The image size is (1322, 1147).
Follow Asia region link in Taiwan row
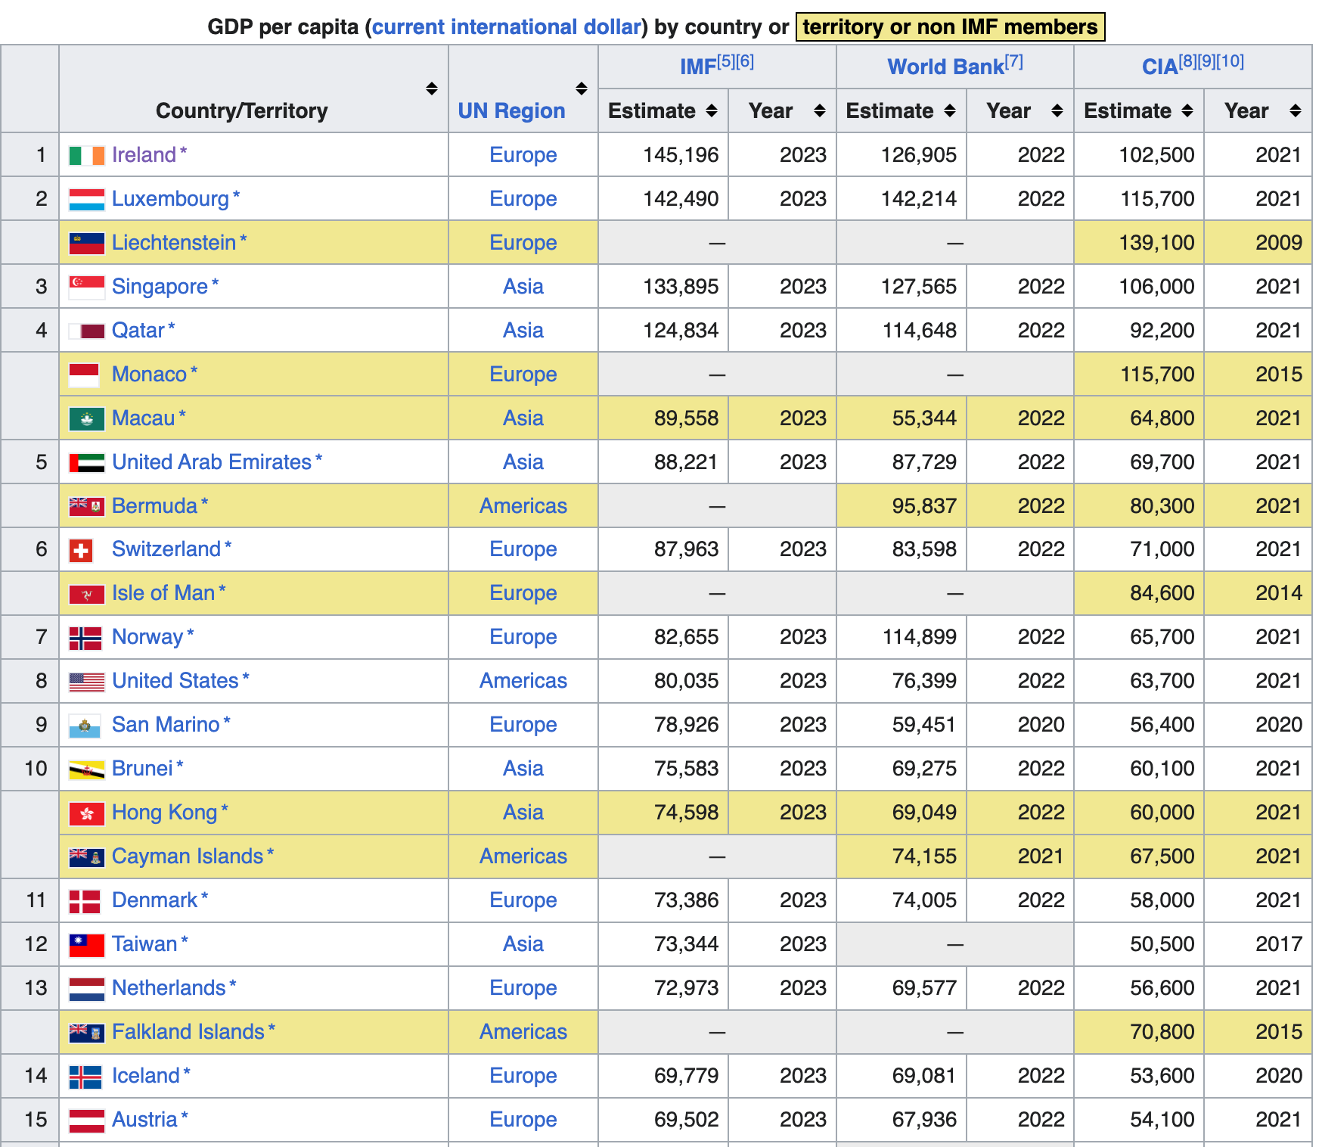[x=523, y=944]
